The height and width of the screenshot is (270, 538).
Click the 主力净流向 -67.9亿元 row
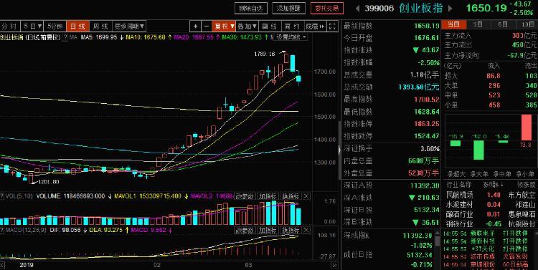point(491,55)
